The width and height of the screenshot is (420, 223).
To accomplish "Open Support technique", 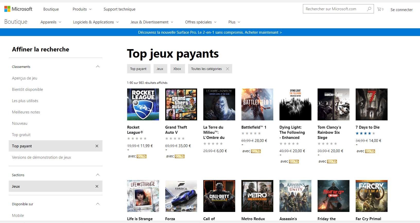I will (119, 9).
